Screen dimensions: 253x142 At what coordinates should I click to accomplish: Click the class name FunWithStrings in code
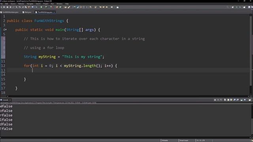[x=49, y=21]
